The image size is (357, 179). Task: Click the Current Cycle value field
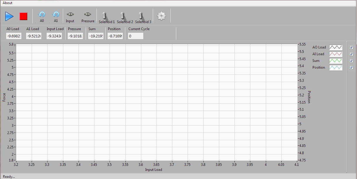(x=136, y=36)
